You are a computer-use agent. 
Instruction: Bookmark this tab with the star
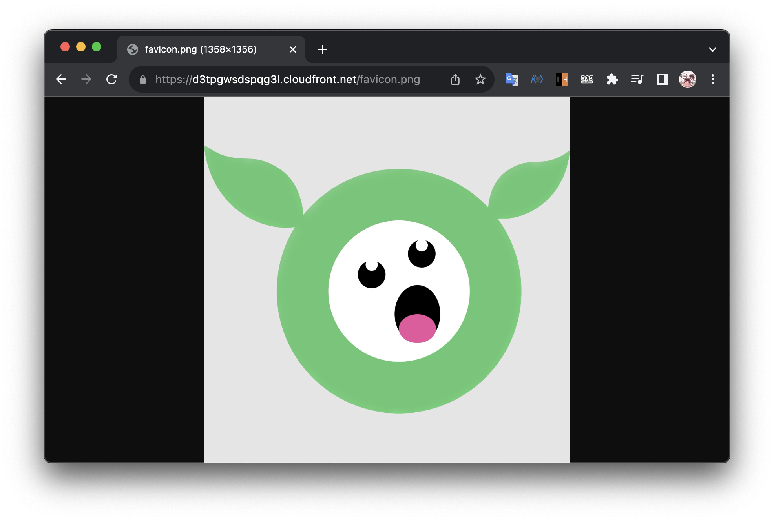[x=480, y=79]
